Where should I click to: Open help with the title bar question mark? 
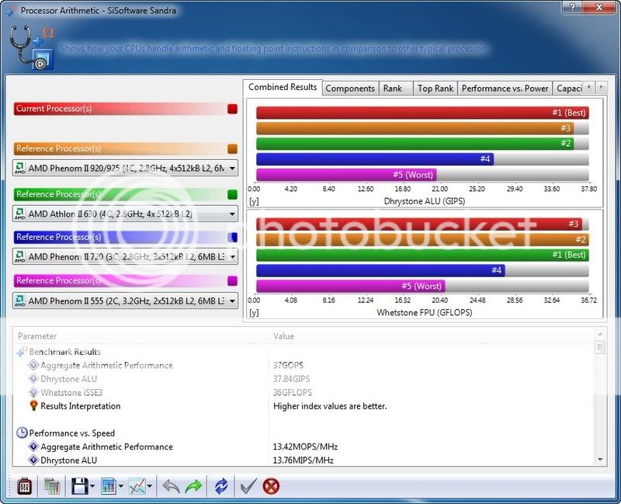573,7
